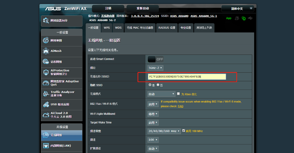The width and height of the screenshot is (294, 153).
Task: Open the Traffic Analyzer 流量分析 menu item
Action: pos(62,94)
